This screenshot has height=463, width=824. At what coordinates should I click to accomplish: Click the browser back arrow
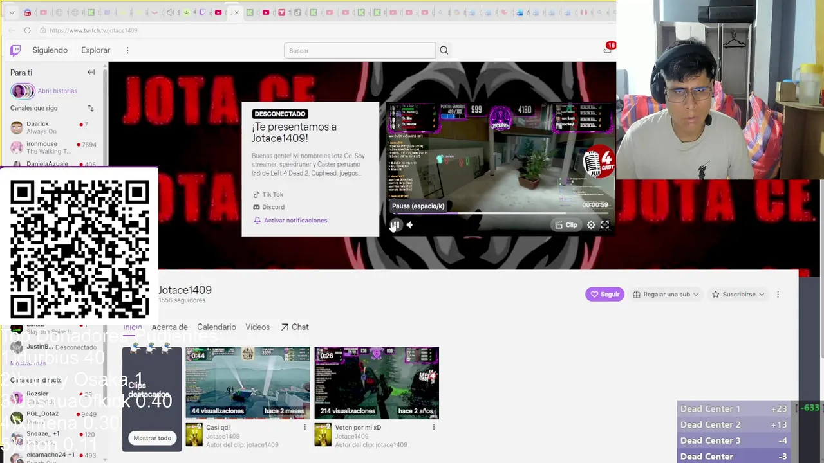point(12,30)
